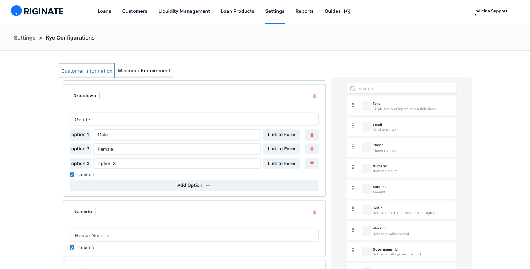Click the Dropdown block title
The height and width of the screenshot is (269, 530).
coord(85,96)
